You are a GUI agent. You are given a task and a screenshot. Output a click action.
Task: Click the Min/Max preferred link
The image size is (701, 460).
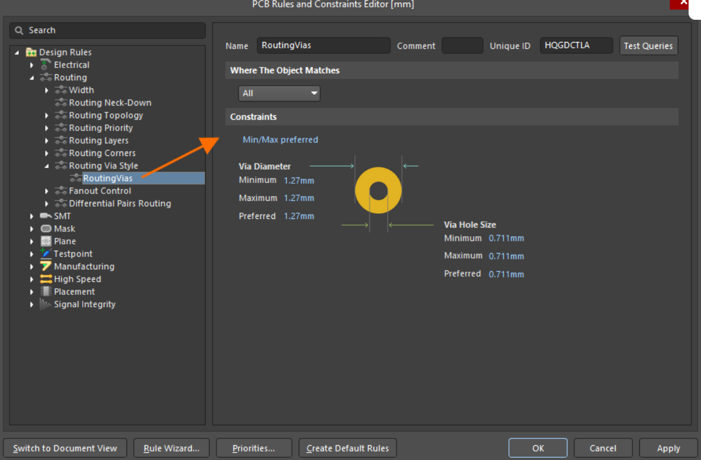click(280, 140)
